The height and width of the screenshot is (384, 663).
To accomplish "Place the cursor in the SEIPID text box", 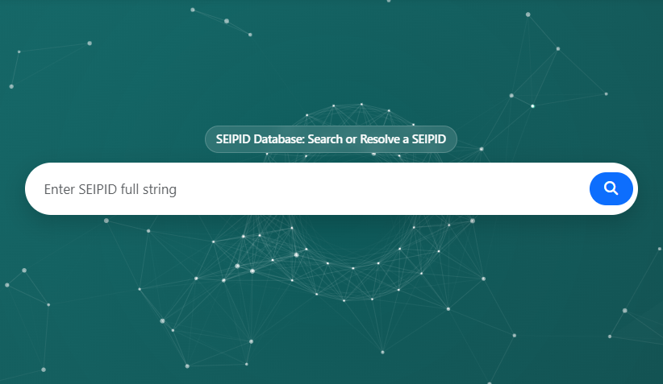I will point(306,189).
